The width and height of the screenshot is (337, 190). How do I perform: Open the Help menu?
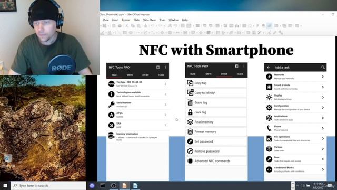pyautogui.click(x=185, y=20)
